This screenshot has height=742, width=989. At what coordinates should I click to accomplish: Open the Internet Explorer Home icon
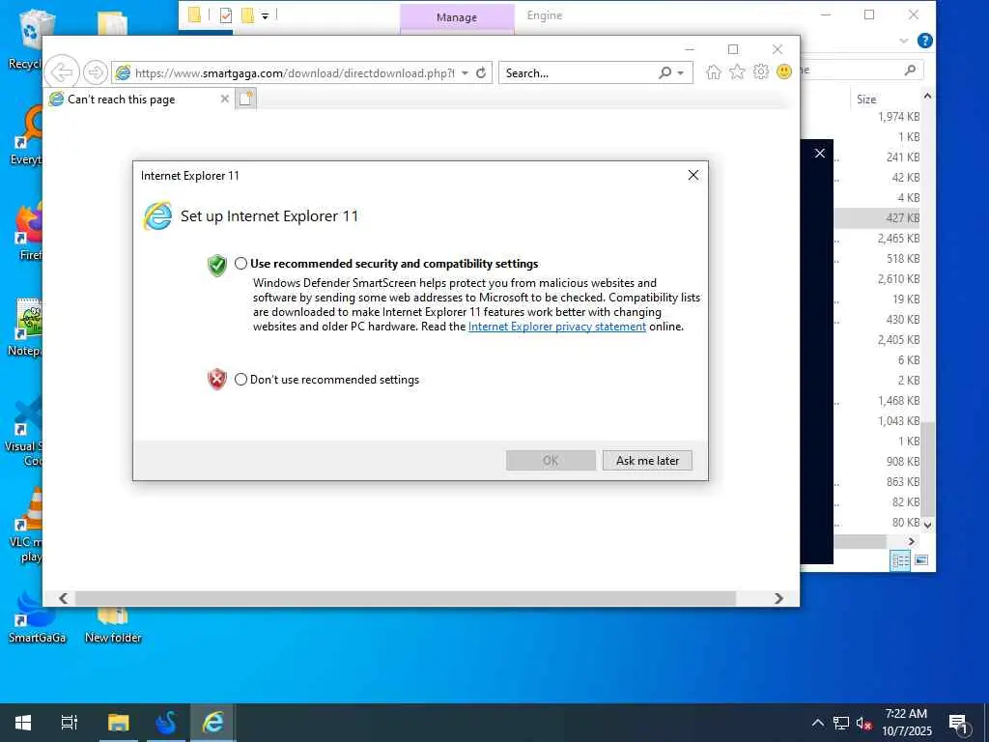[x=714, y=71]
